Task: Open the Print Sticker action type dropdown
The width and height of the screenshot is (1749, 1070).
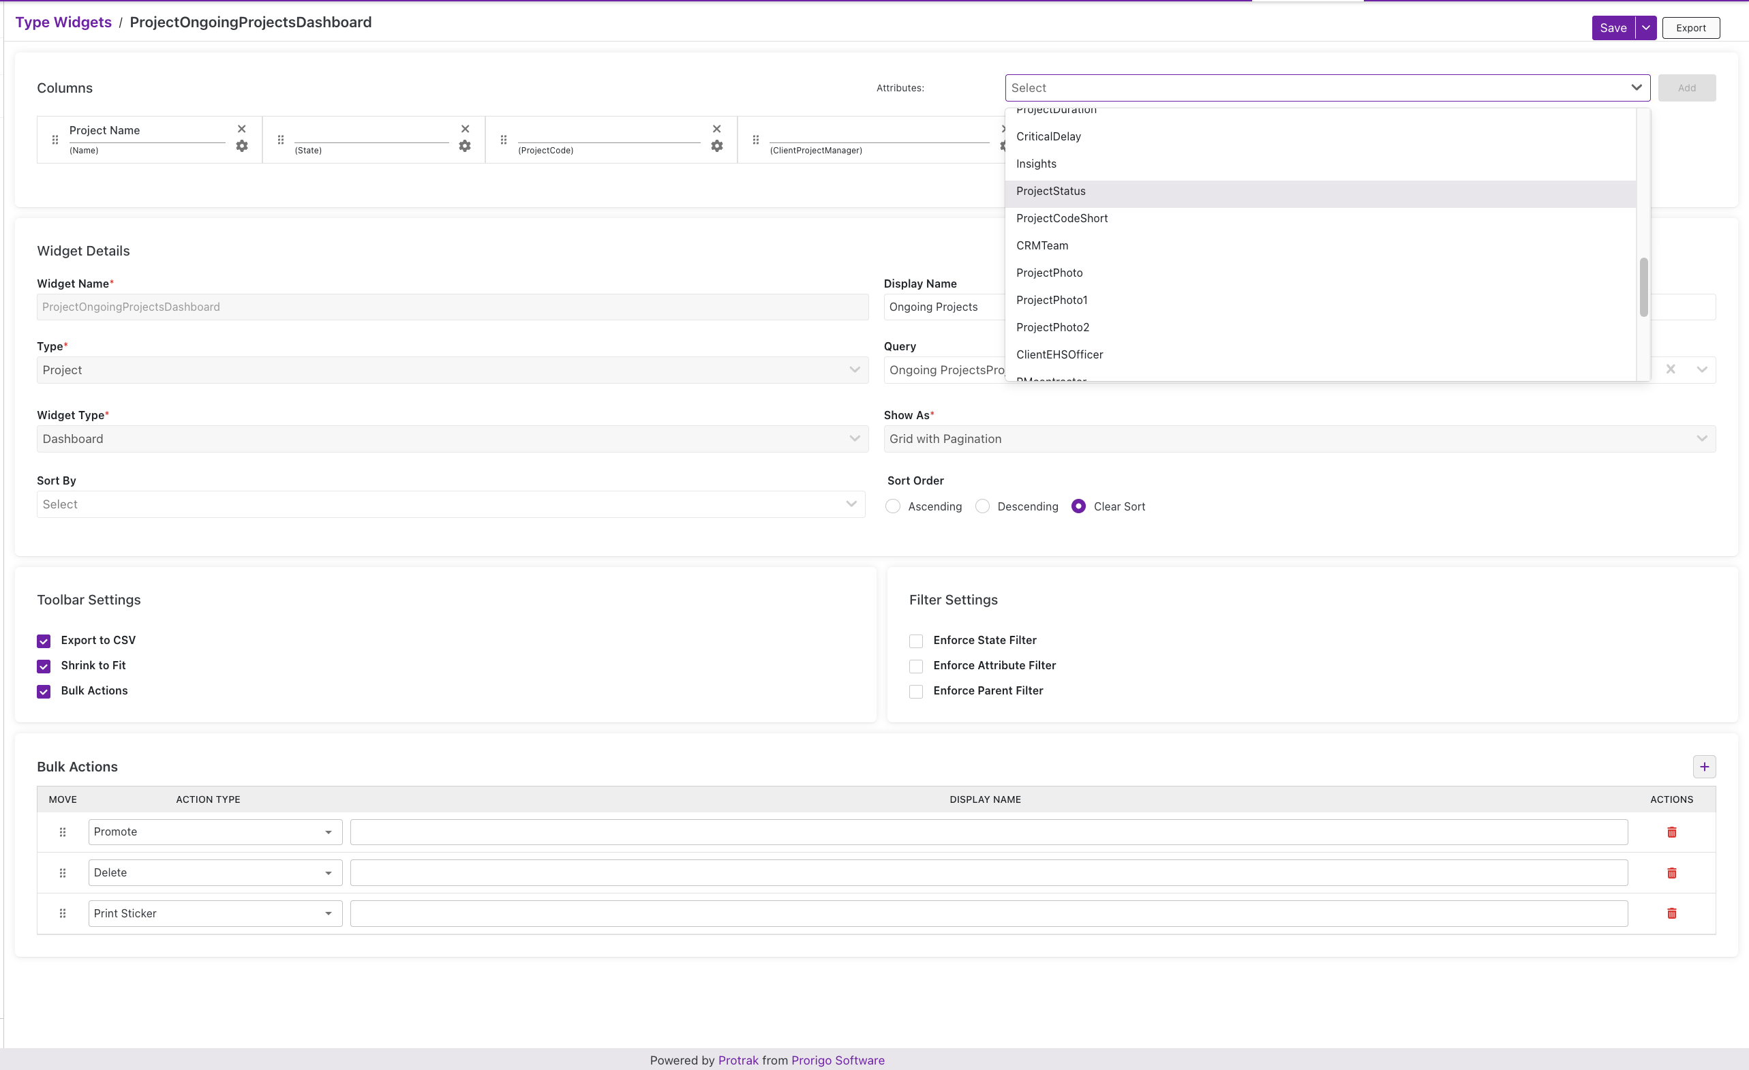Action: (215, 913)
